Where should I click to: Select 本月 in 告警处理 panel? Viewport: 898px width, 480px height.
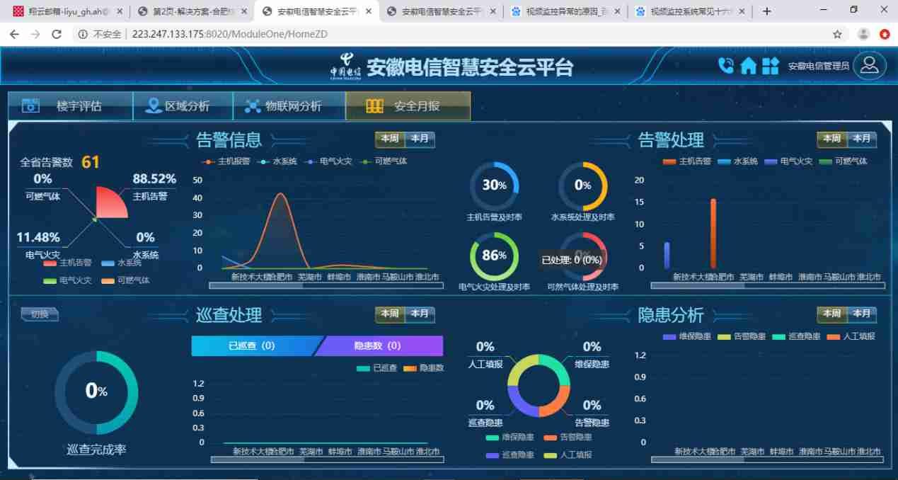(x=861, y=139)
